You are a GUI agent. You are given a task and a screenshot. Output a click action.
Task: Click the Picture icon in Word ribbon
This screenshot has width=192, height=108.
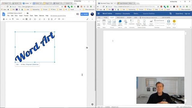click(x=109, y=22)
